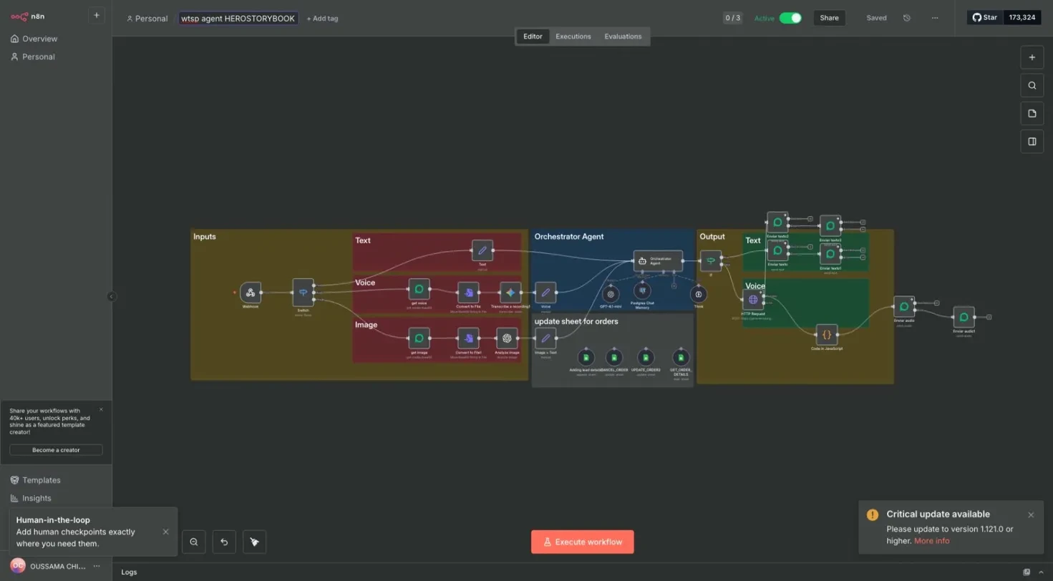Click the Execute workflow button
Image resolution: width=1053 pixels, height=581 pixels.
[582, 542]
